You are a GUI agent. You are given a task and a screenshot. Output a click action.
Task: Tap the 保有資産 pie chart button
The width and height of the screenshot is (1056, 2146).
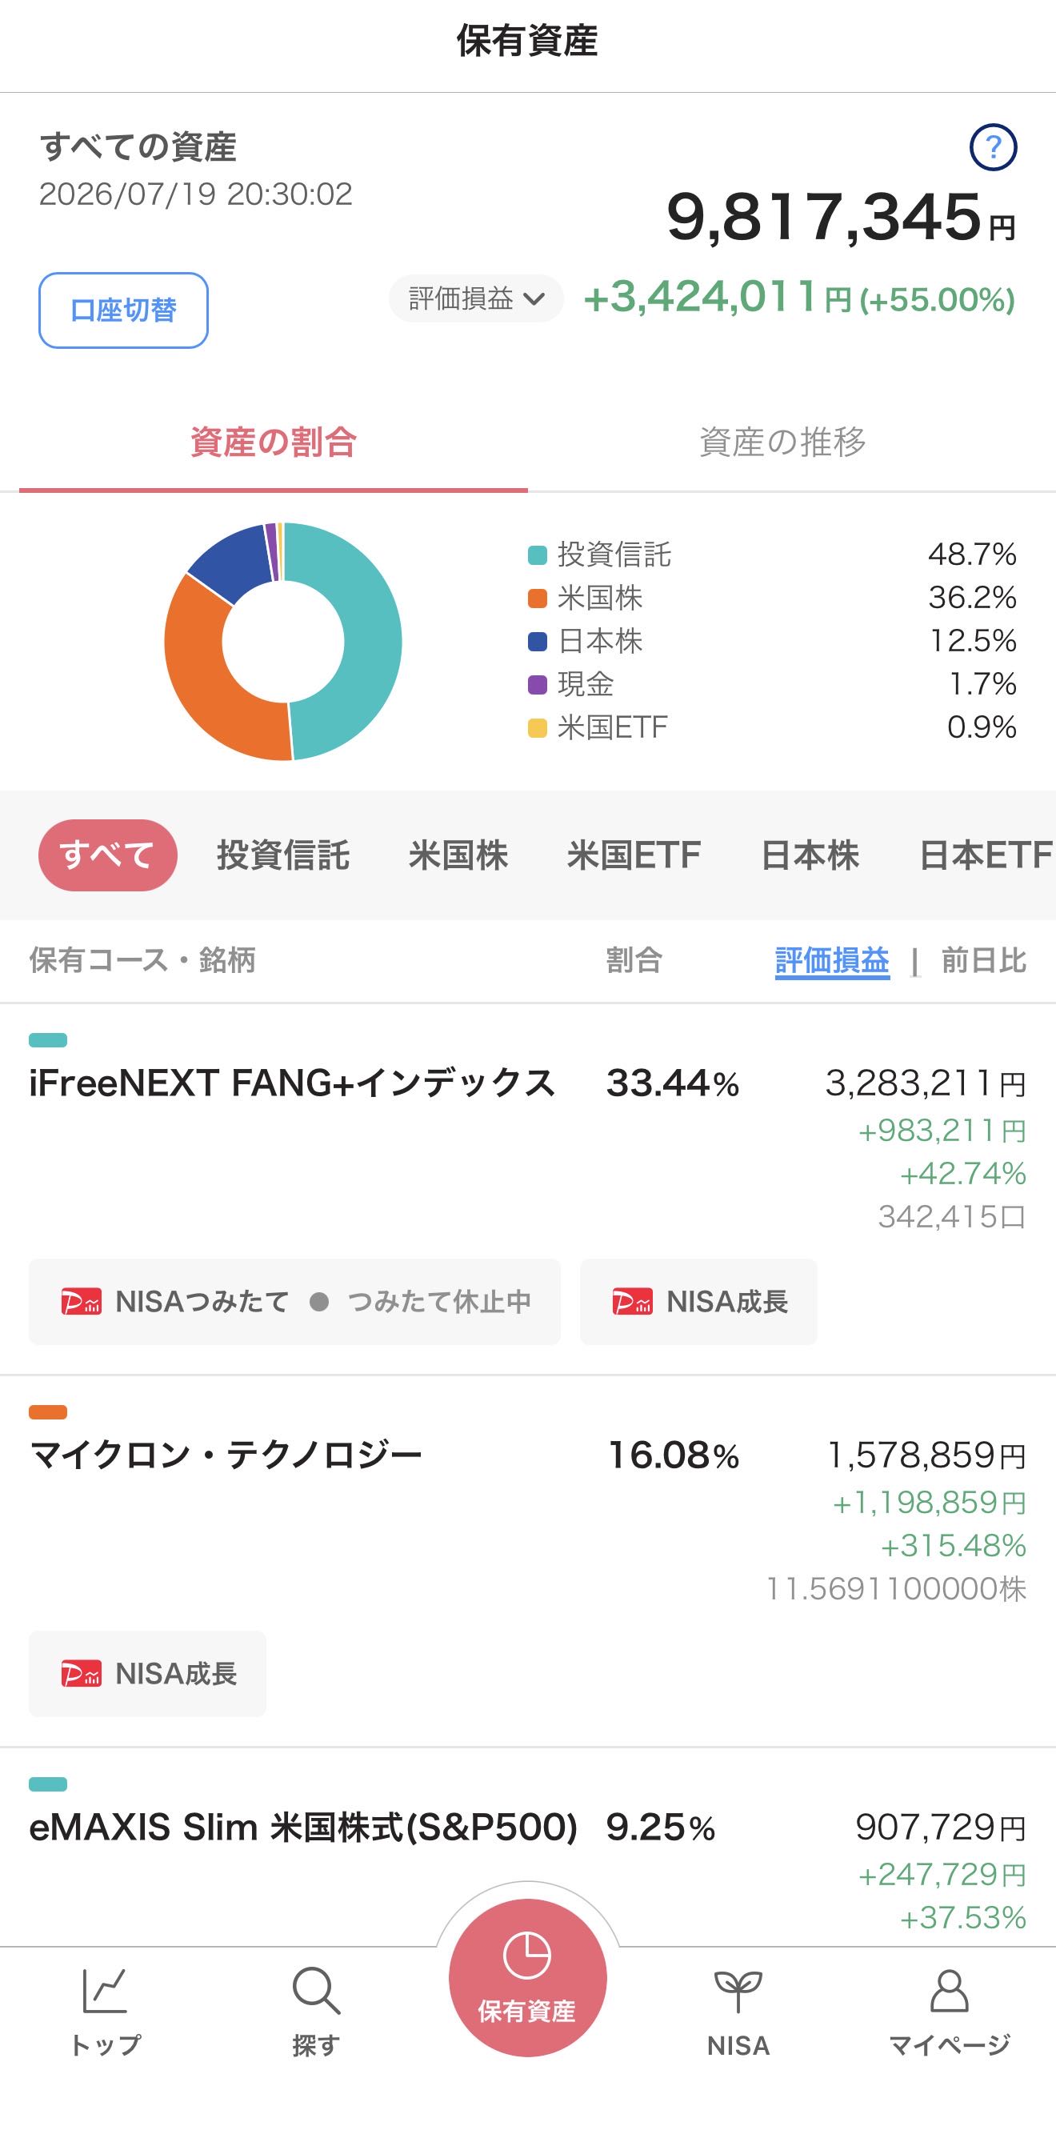pos(528,1977)
